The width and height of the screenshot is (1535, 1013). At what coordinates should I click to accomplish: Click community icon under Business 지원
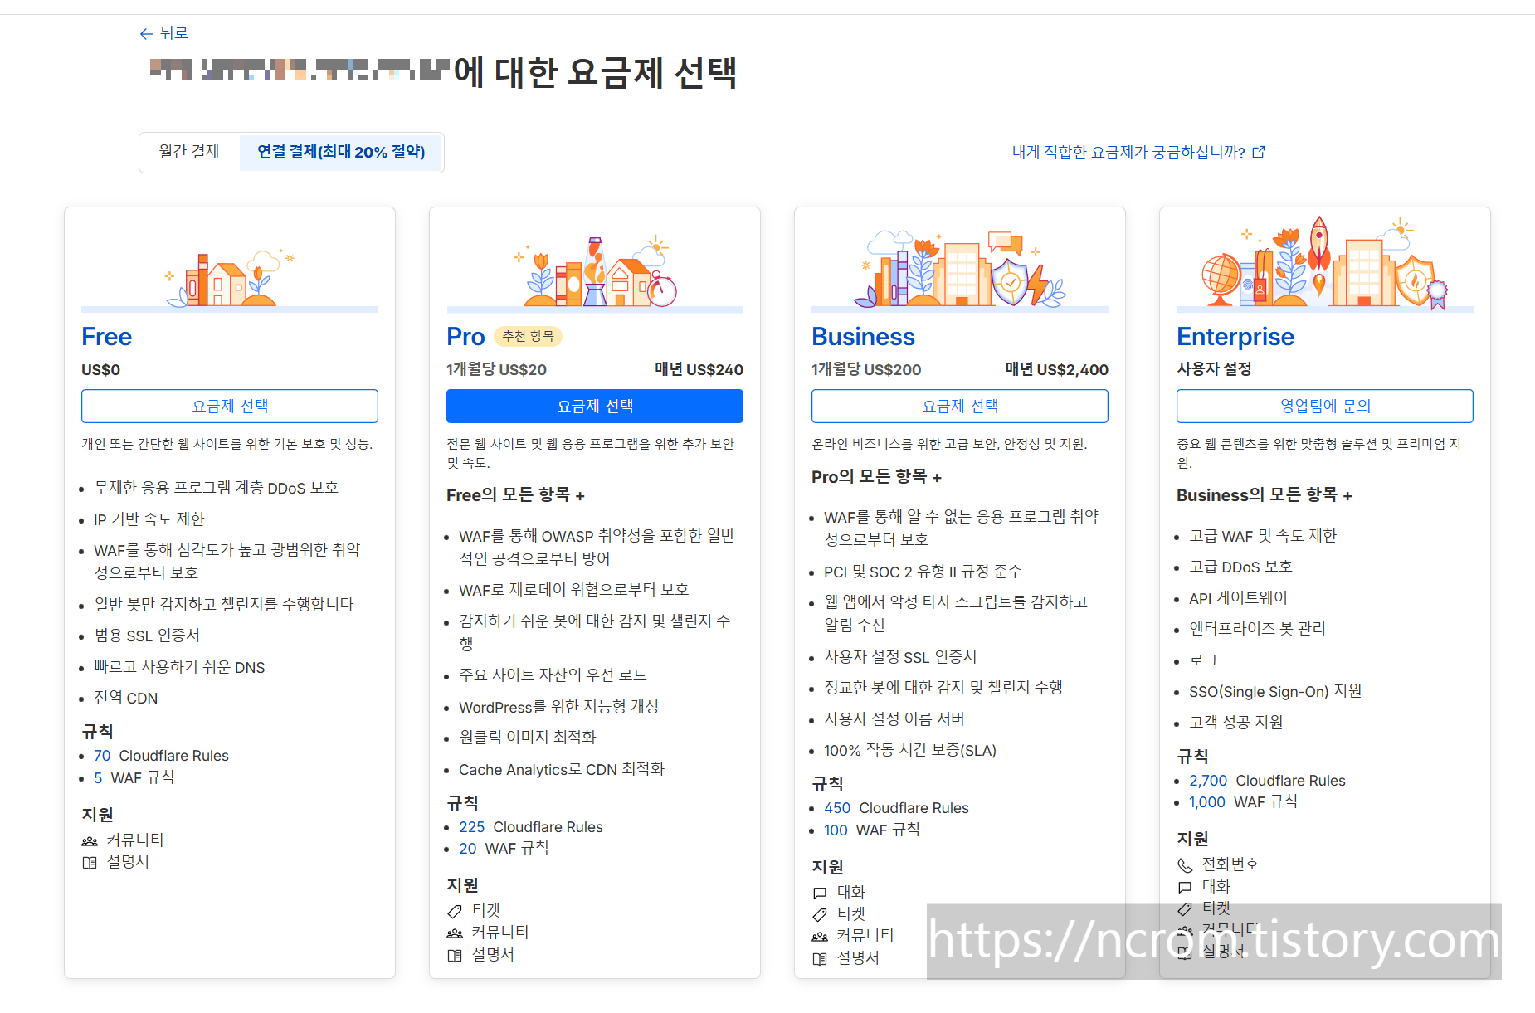(x=820, y=937)
